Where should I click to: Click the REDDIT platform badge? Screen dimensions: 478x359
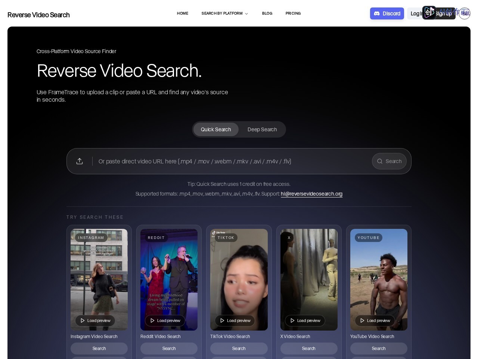(x=156, y=237)
